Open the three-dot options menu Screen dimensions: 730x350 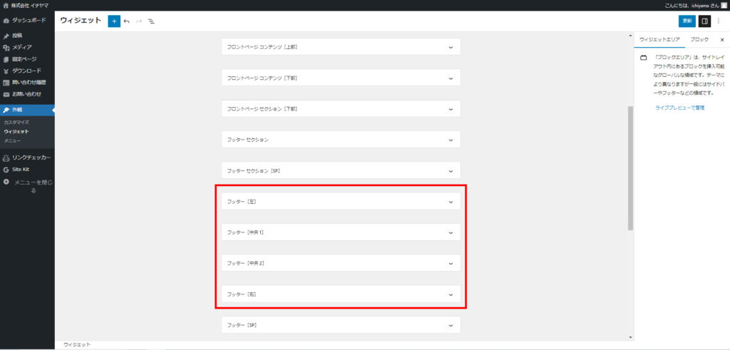pos(719,21)
